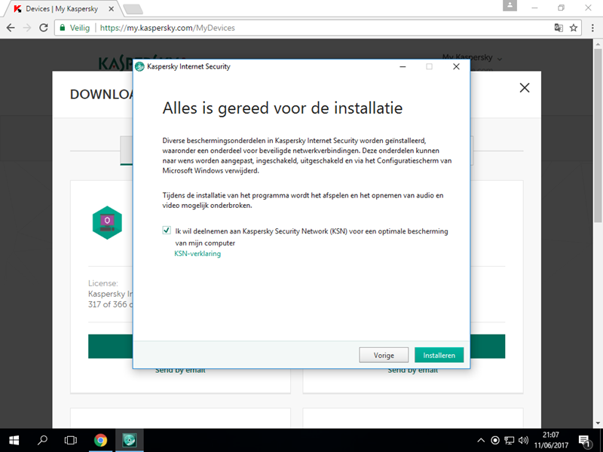603x452 pixels.
Task: Click the Installeren button
Action: point(439,355)
